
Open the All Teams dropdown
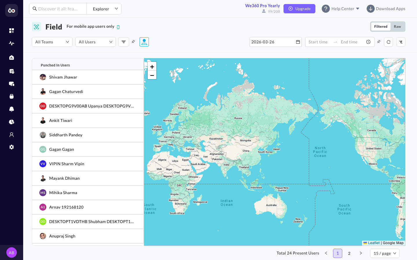[52, 42]
